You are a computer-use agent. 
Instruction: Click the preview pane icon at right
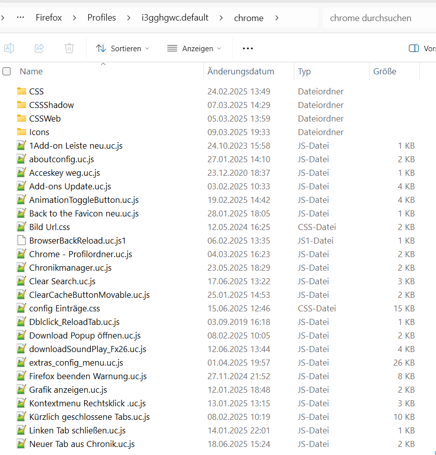tap(414, 48)
